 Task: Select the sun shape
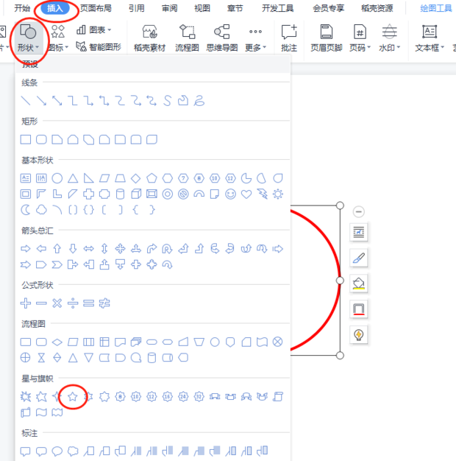point(278,194)
